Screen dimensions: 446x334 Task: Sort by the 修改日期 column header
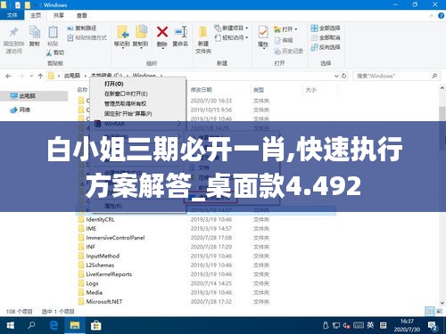coord(202,90)
